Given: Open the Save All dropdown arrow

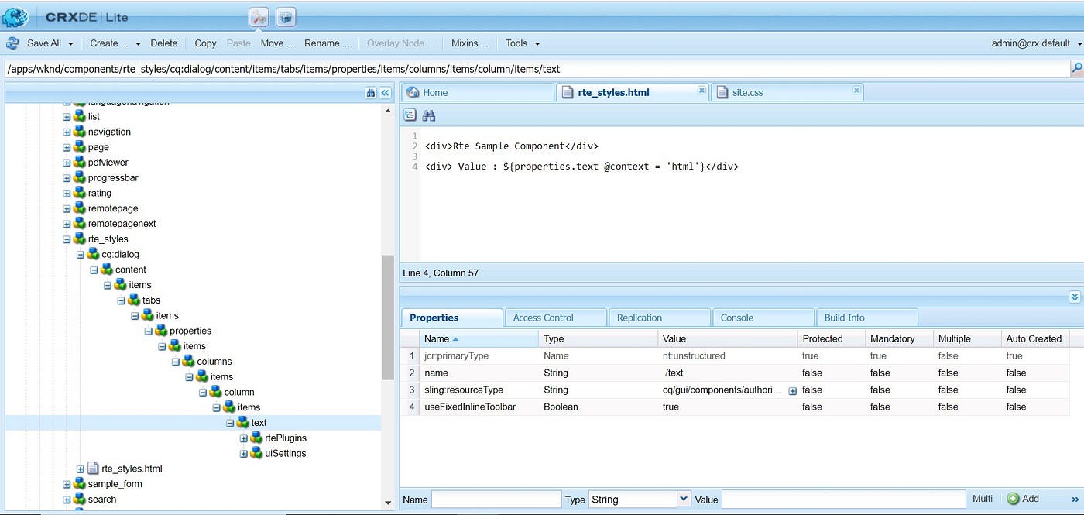Looking at the screenshot, I should pyautogui.click(x=70, y=44).
